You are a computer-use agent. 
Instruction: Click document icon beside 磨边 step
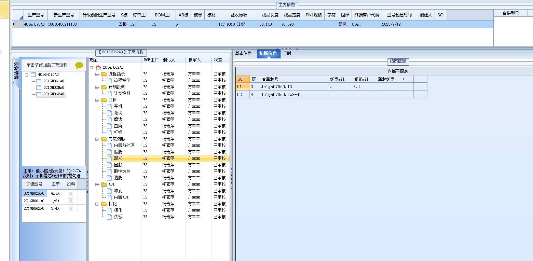tap(109, 119)
